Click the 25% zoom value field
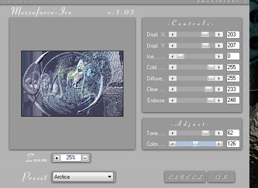This screenshot has width=258, height=188. [x=71, y=158]
